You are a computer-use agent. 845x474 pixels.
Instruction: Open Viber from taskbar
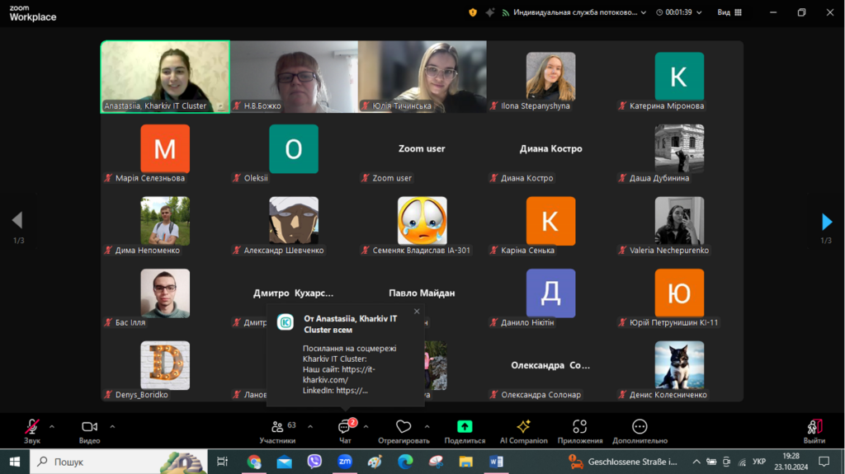314,462
